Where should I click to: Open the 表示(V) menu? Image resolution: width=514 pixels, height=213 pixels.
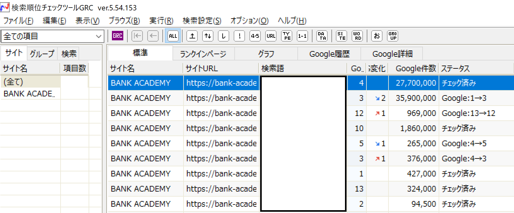(x=87, y=21)
